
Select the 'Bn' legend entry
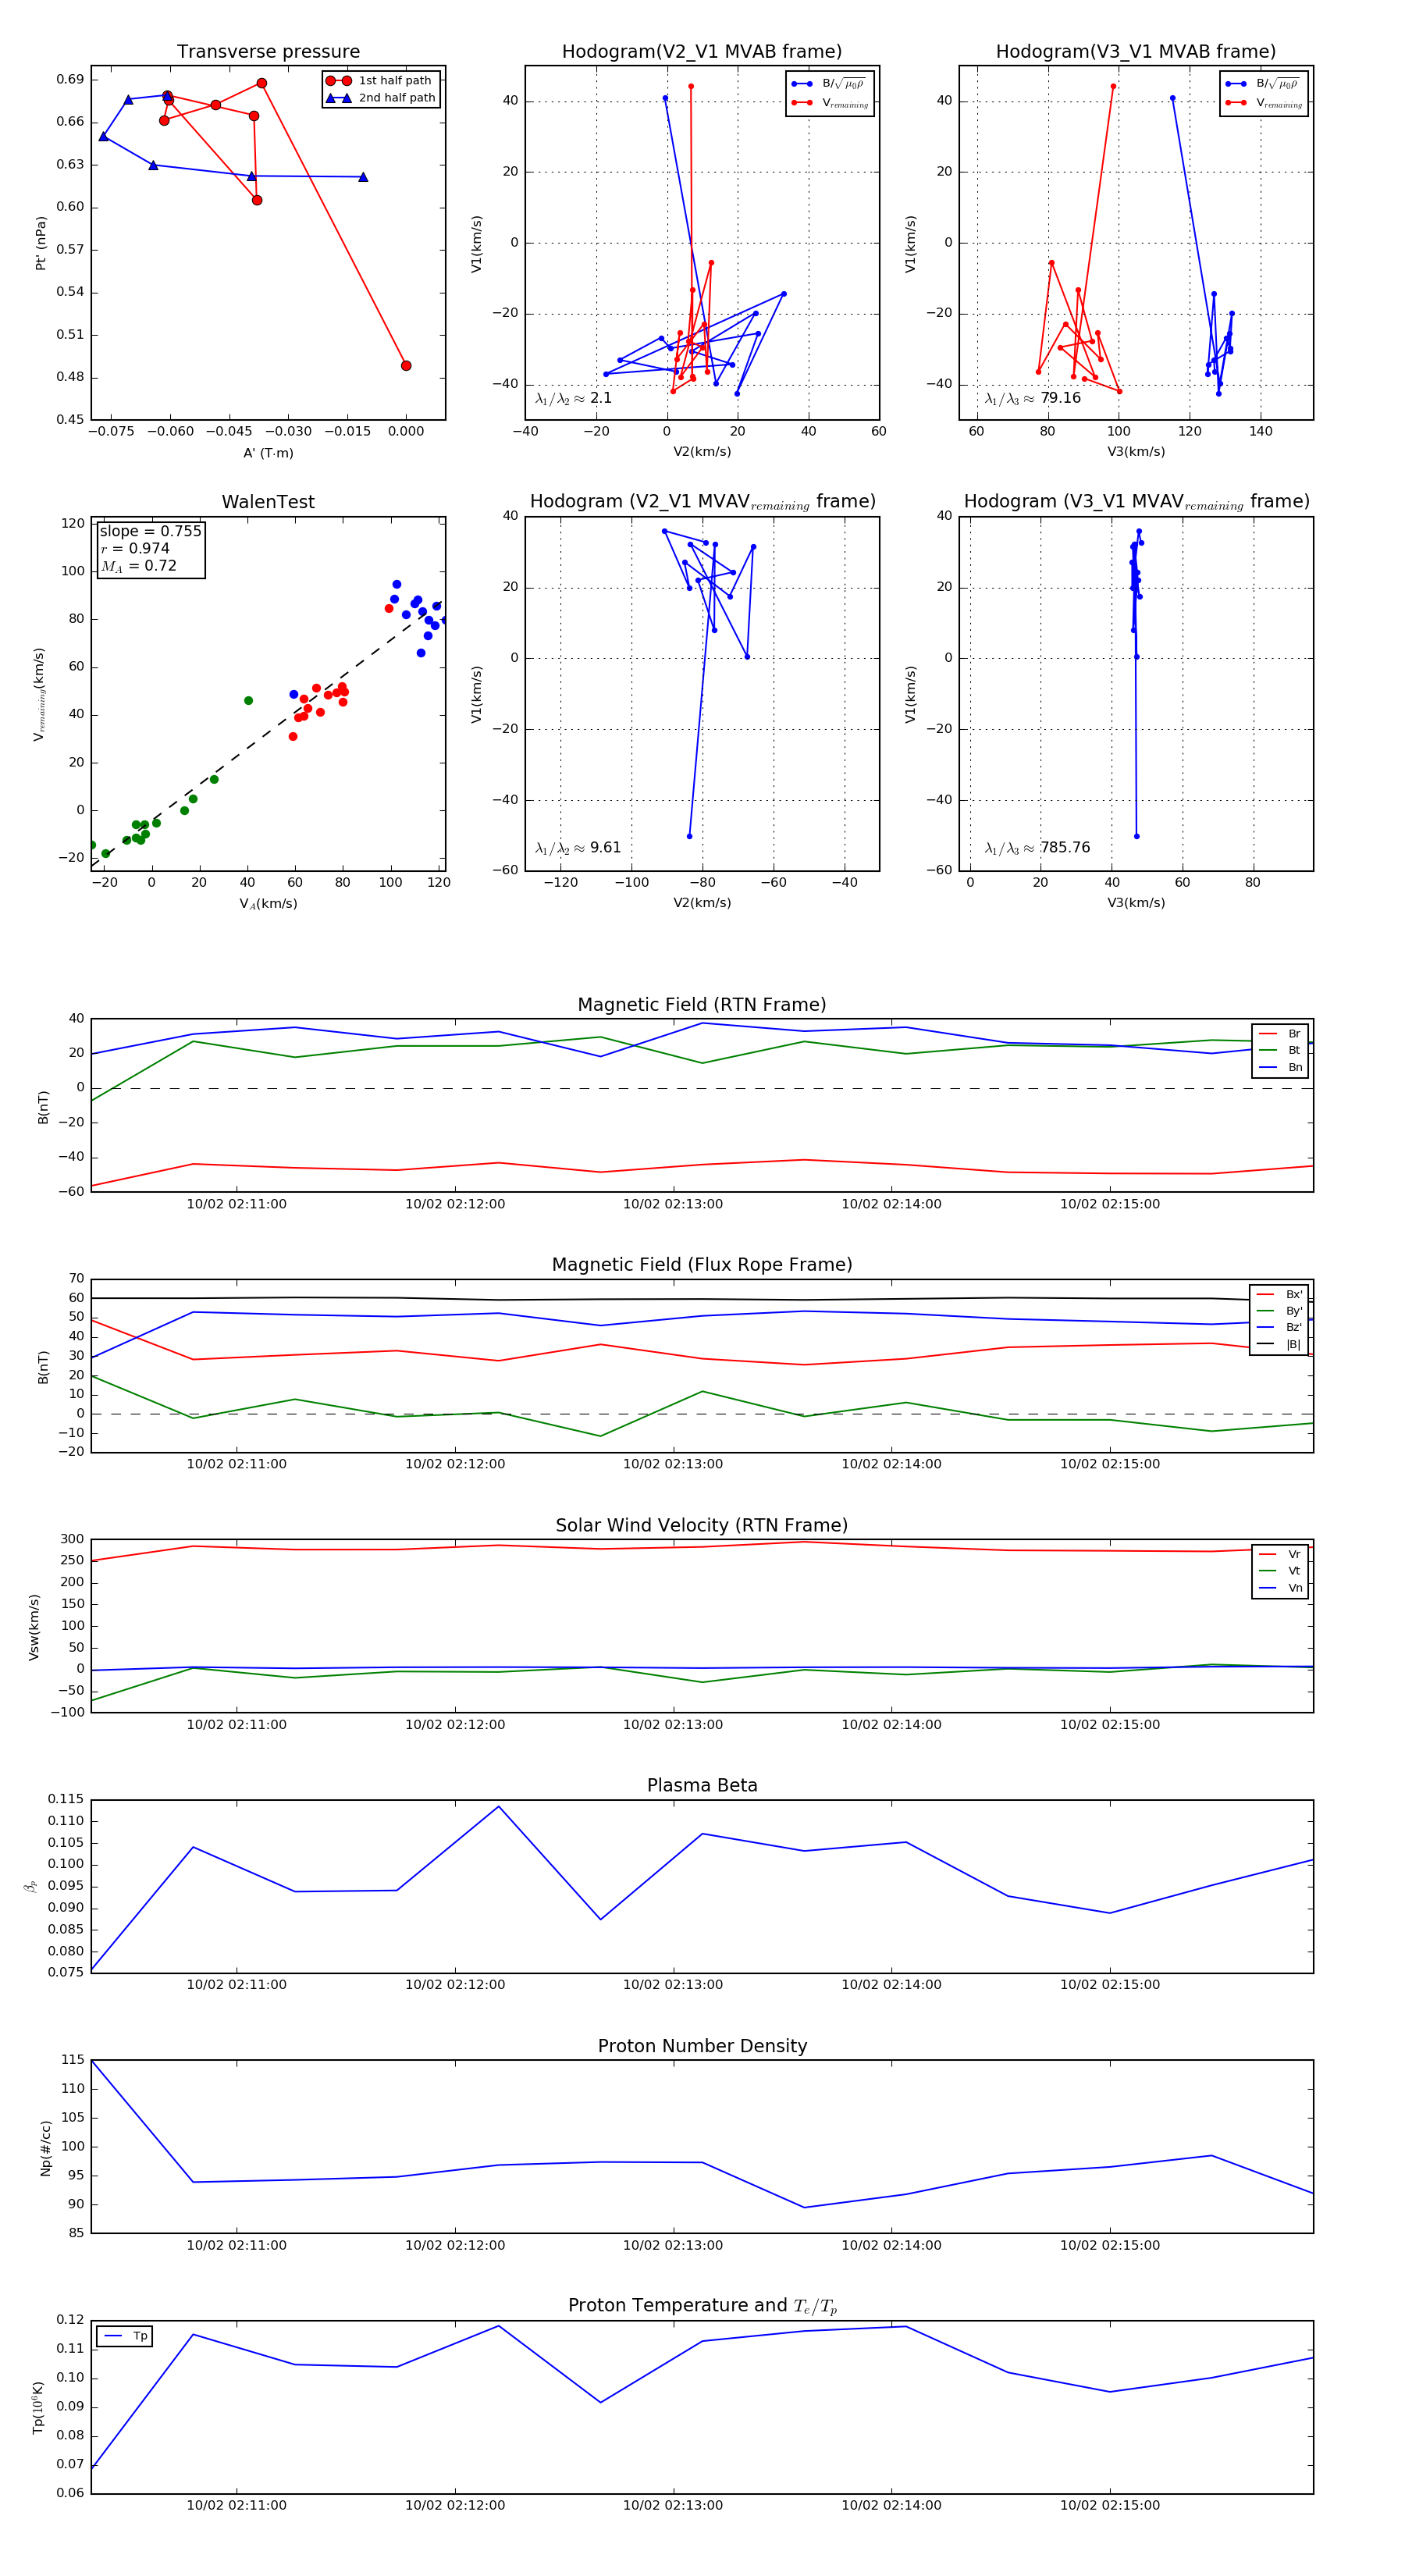pos(1280,1067)
